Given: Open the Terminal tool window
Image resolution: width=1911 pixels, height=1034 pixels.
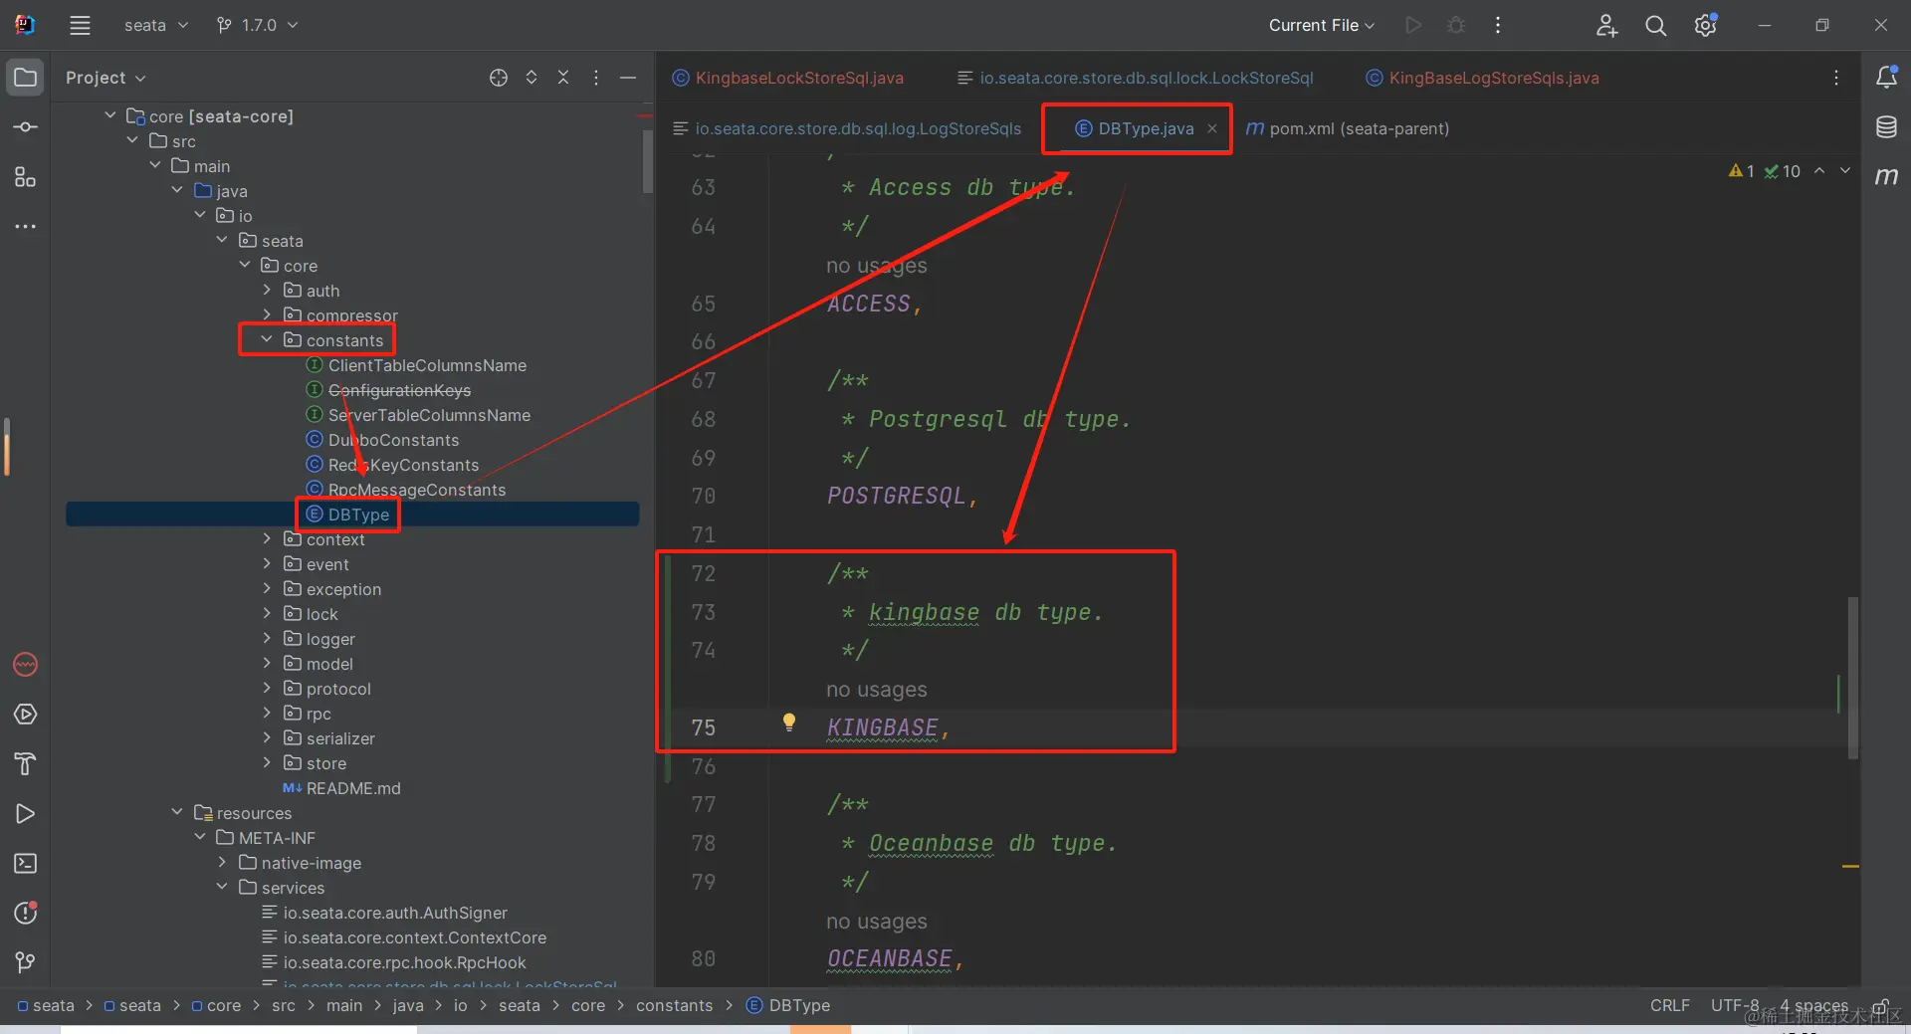Looking at the screenshot, I should pos(26,864).
